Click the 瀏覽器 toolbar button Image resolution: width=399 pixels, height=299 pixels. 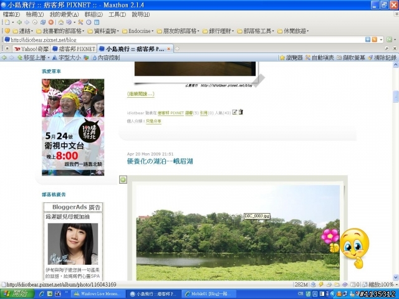pos(291,58)
